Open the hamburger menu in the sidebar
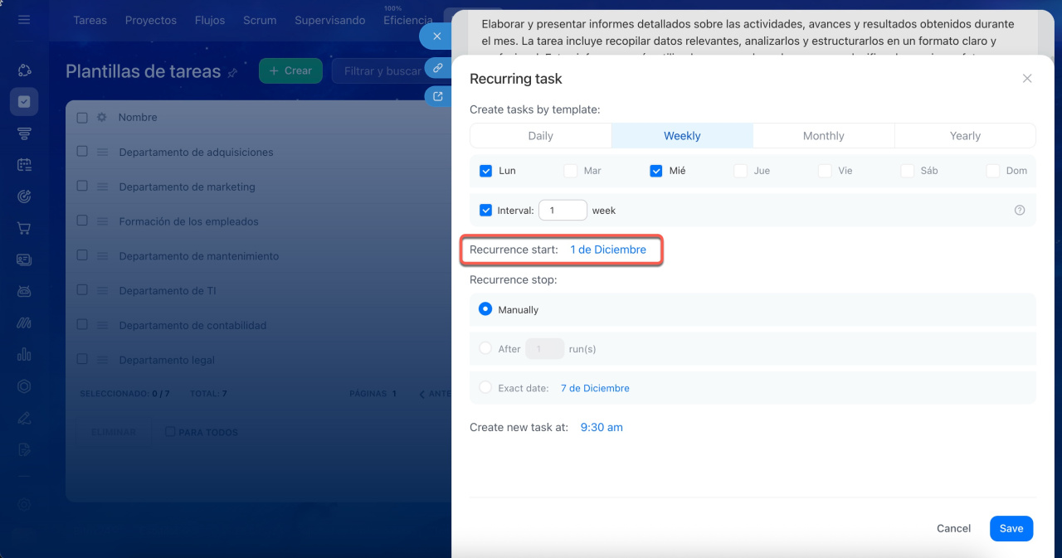Screen dimensions: 1062x558 pyautogui.click(x=24, y=19)
